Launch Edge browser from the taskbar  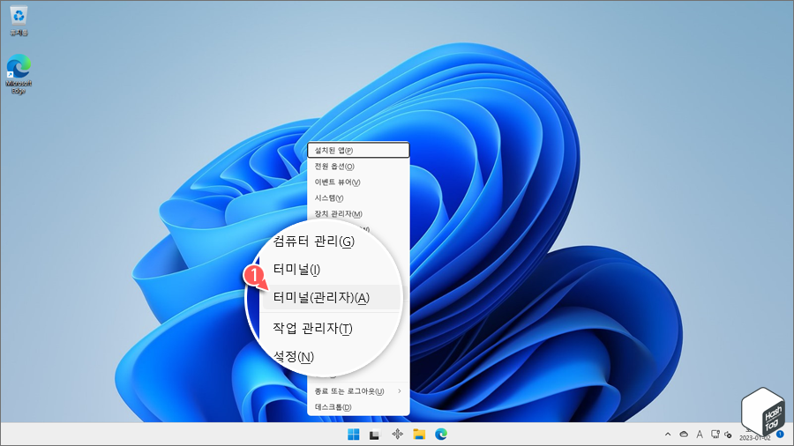(441, 434)
